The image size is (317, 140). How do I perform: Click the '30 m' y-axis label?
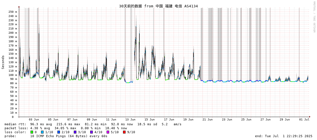tap(14, 104)
